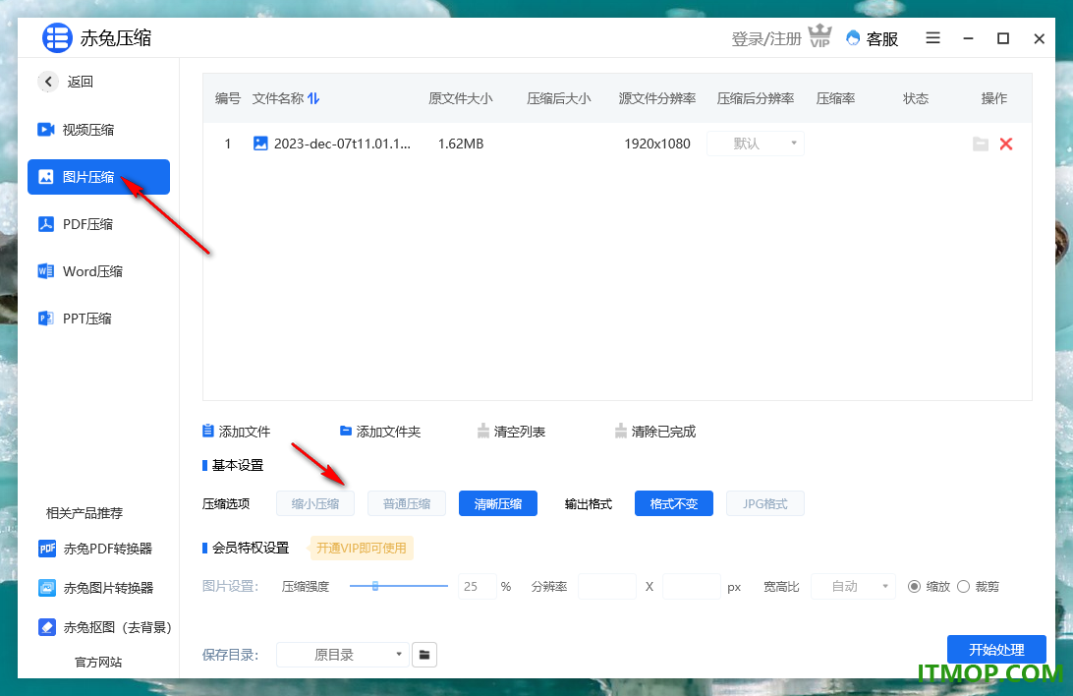Click the 1920x1080 source resolution cell

pyautogui.click(x=657, y=144)
